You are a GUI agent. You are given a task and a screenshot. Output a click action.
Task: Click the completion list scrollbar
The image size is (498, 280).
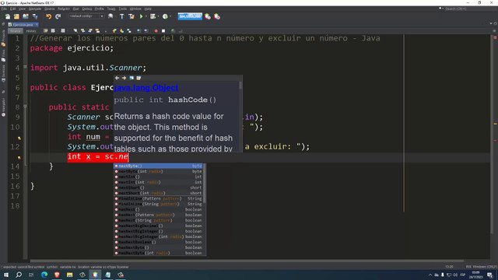click(x=204, y=184)
